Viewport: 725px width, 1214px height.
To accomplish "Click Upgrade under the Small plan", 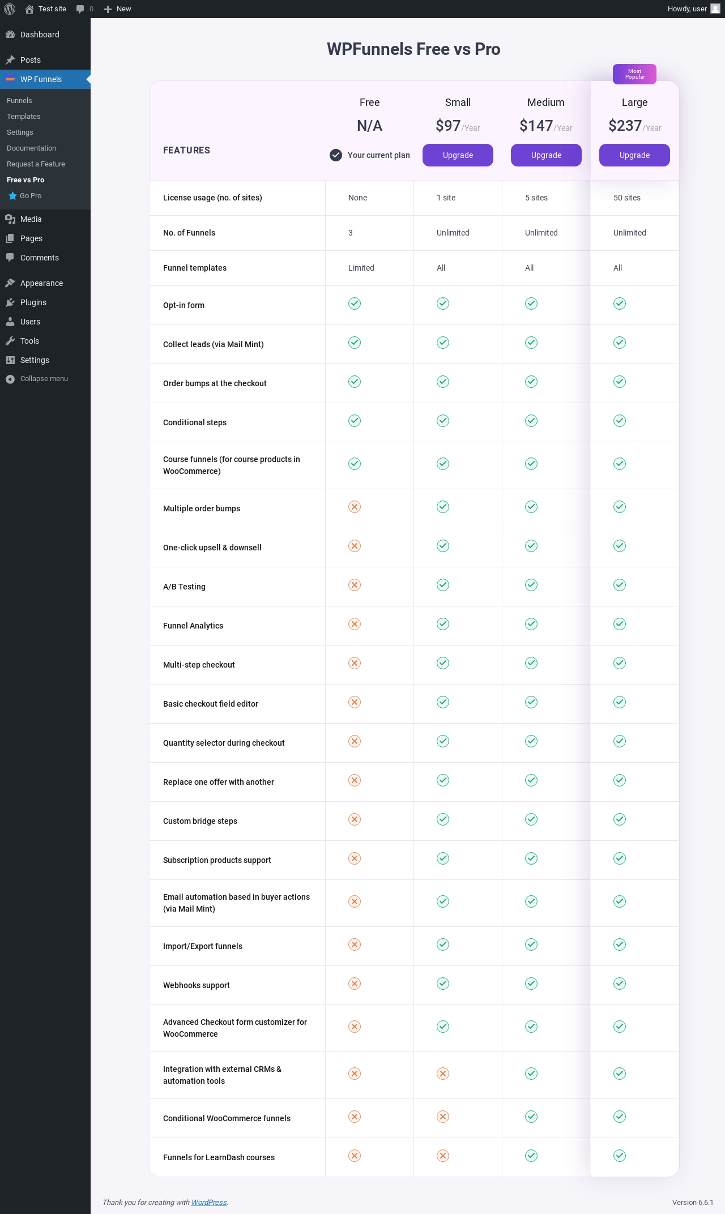I will [458, 155].
